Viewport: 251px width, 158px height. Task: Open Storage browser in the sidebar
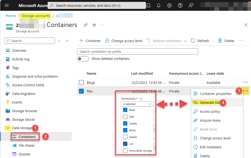25,111
